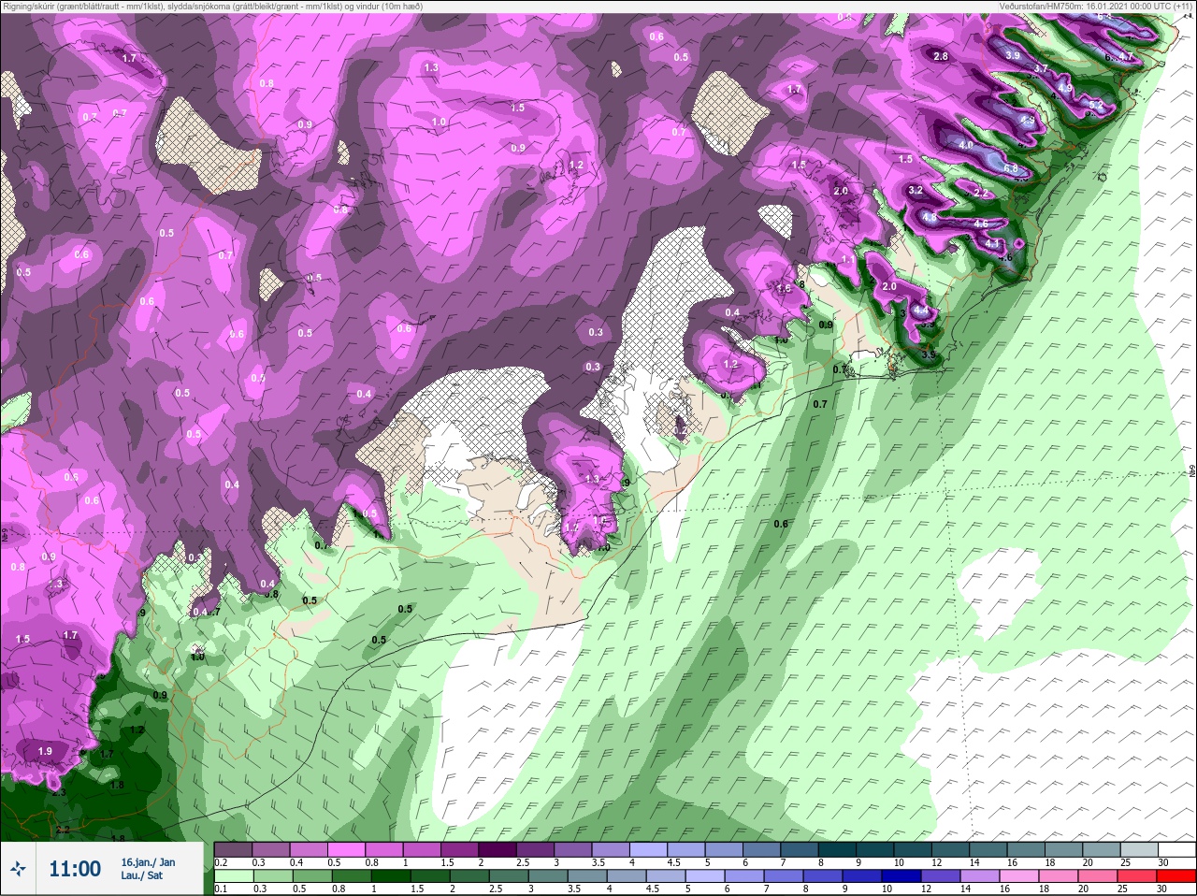The width and height of the screenshot is (1197, 896).
Task: Click the 1.9 value in southwest
Action: tap(45, 751)
